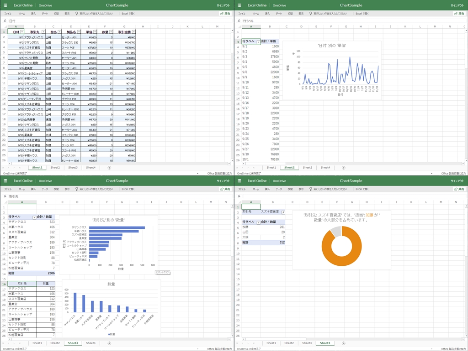Click the Excel Online link in the Sheet1 window

[x=23, y=5]
